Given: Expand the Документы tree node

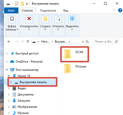Looking at the screenshot, I should 9,94.
